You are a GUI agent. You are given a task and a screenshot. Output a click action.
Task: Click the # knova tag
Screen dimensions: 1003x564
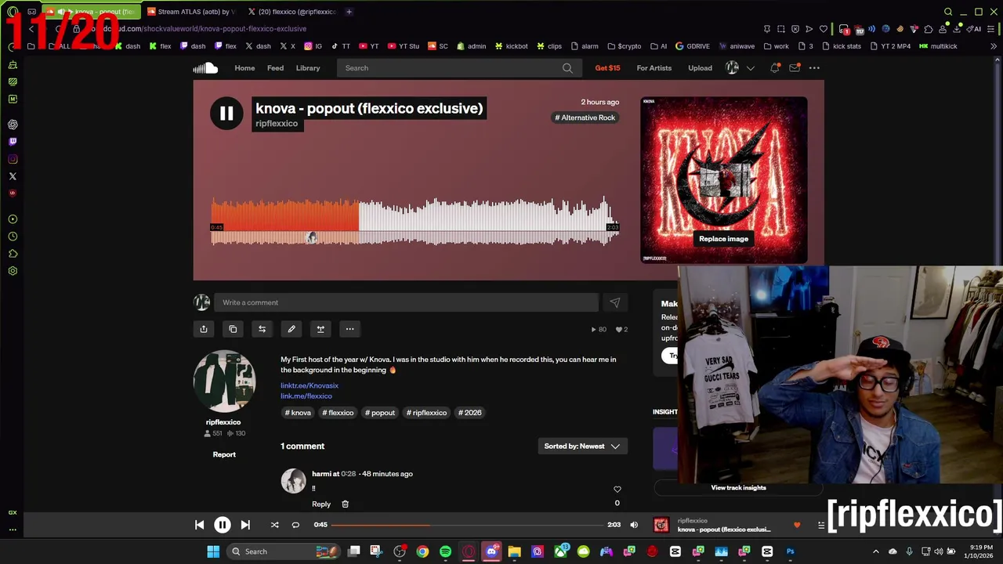point(298,413)
